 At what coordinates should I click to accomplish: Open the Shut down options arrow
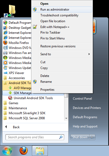[92, 137]
